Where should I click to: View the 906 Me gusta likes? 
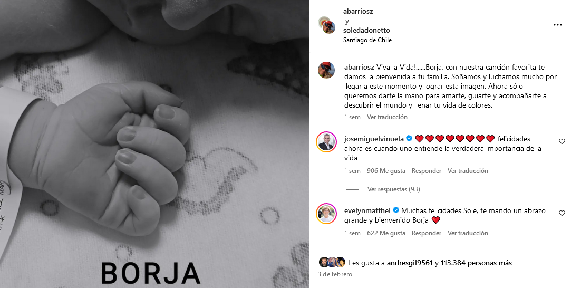coord(386,171)
